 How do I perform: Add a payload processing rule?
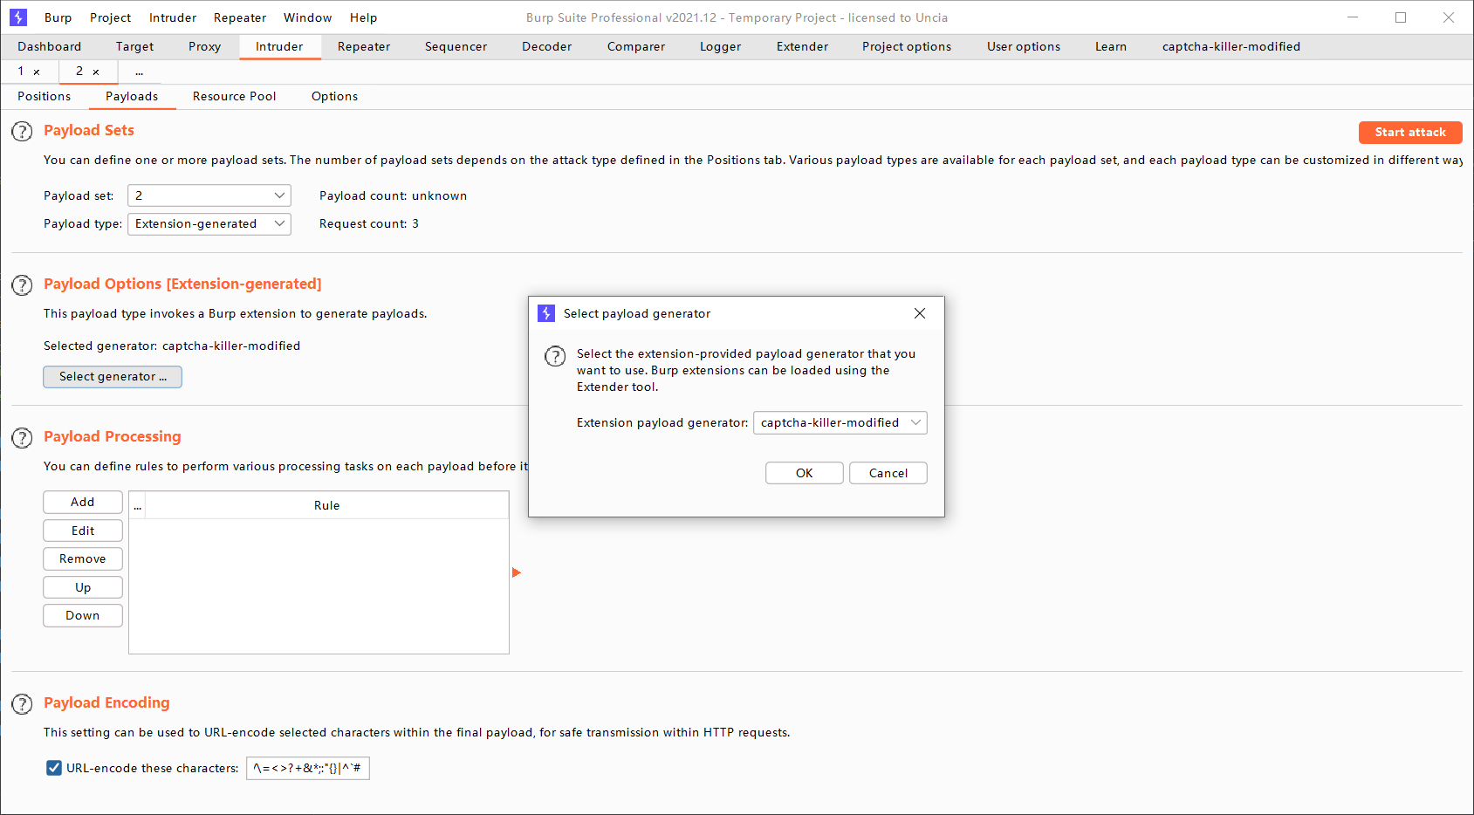tap(83, 503)
